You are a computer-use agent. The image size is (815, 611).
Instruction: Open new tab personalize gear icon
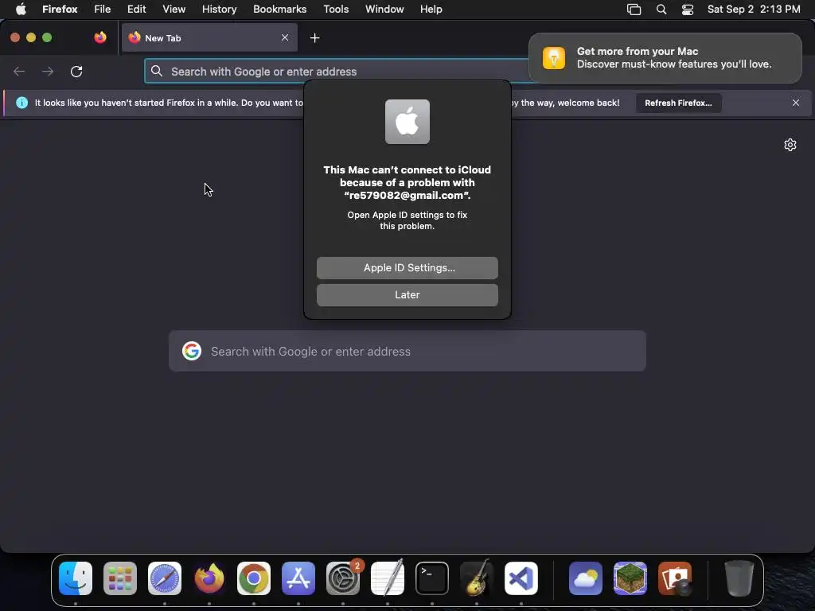click(790, 145)
